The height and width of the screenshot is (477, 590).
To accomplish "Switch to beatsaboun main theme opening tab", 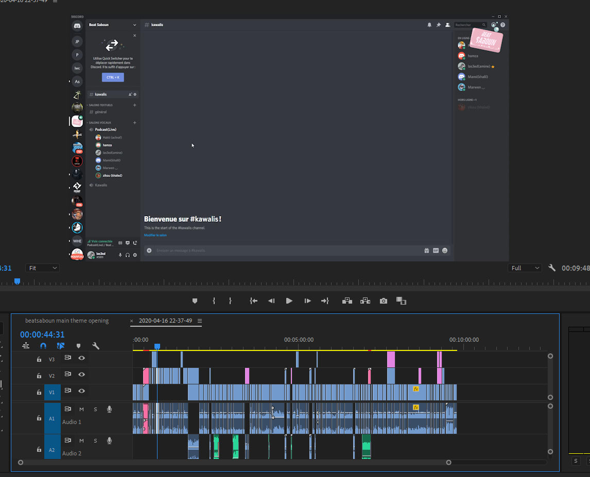I will coord(67,321).
